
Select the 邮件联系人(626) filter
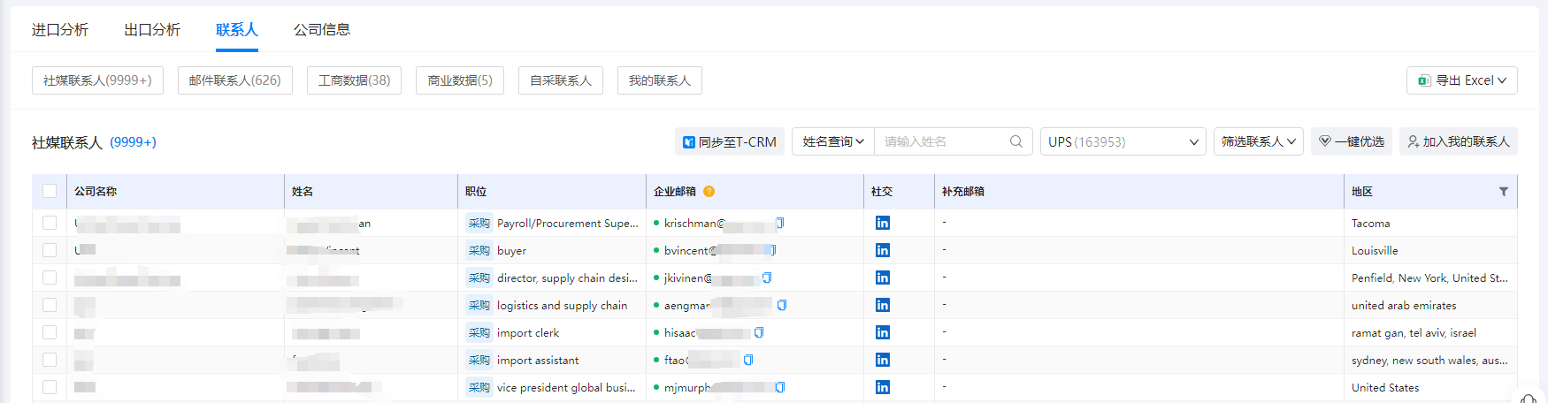pos(234,80)
